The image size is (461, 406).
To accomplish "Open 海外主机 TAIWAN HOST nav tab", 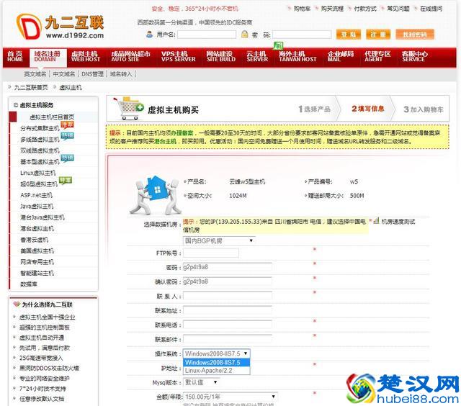I will pos(297,56).
